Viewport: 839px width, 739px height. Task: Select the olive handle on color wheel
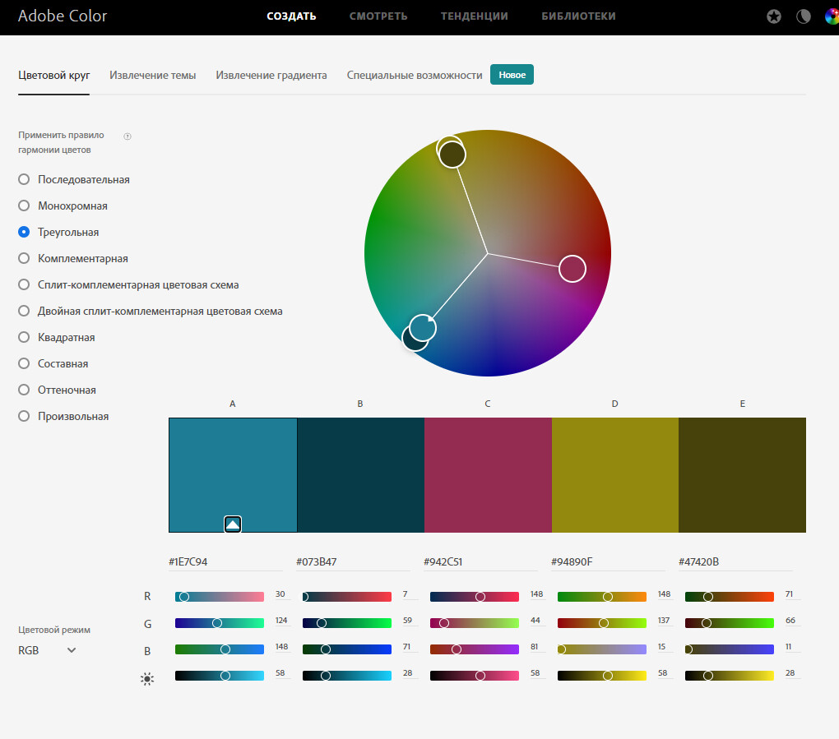click(x=452, y=155)
